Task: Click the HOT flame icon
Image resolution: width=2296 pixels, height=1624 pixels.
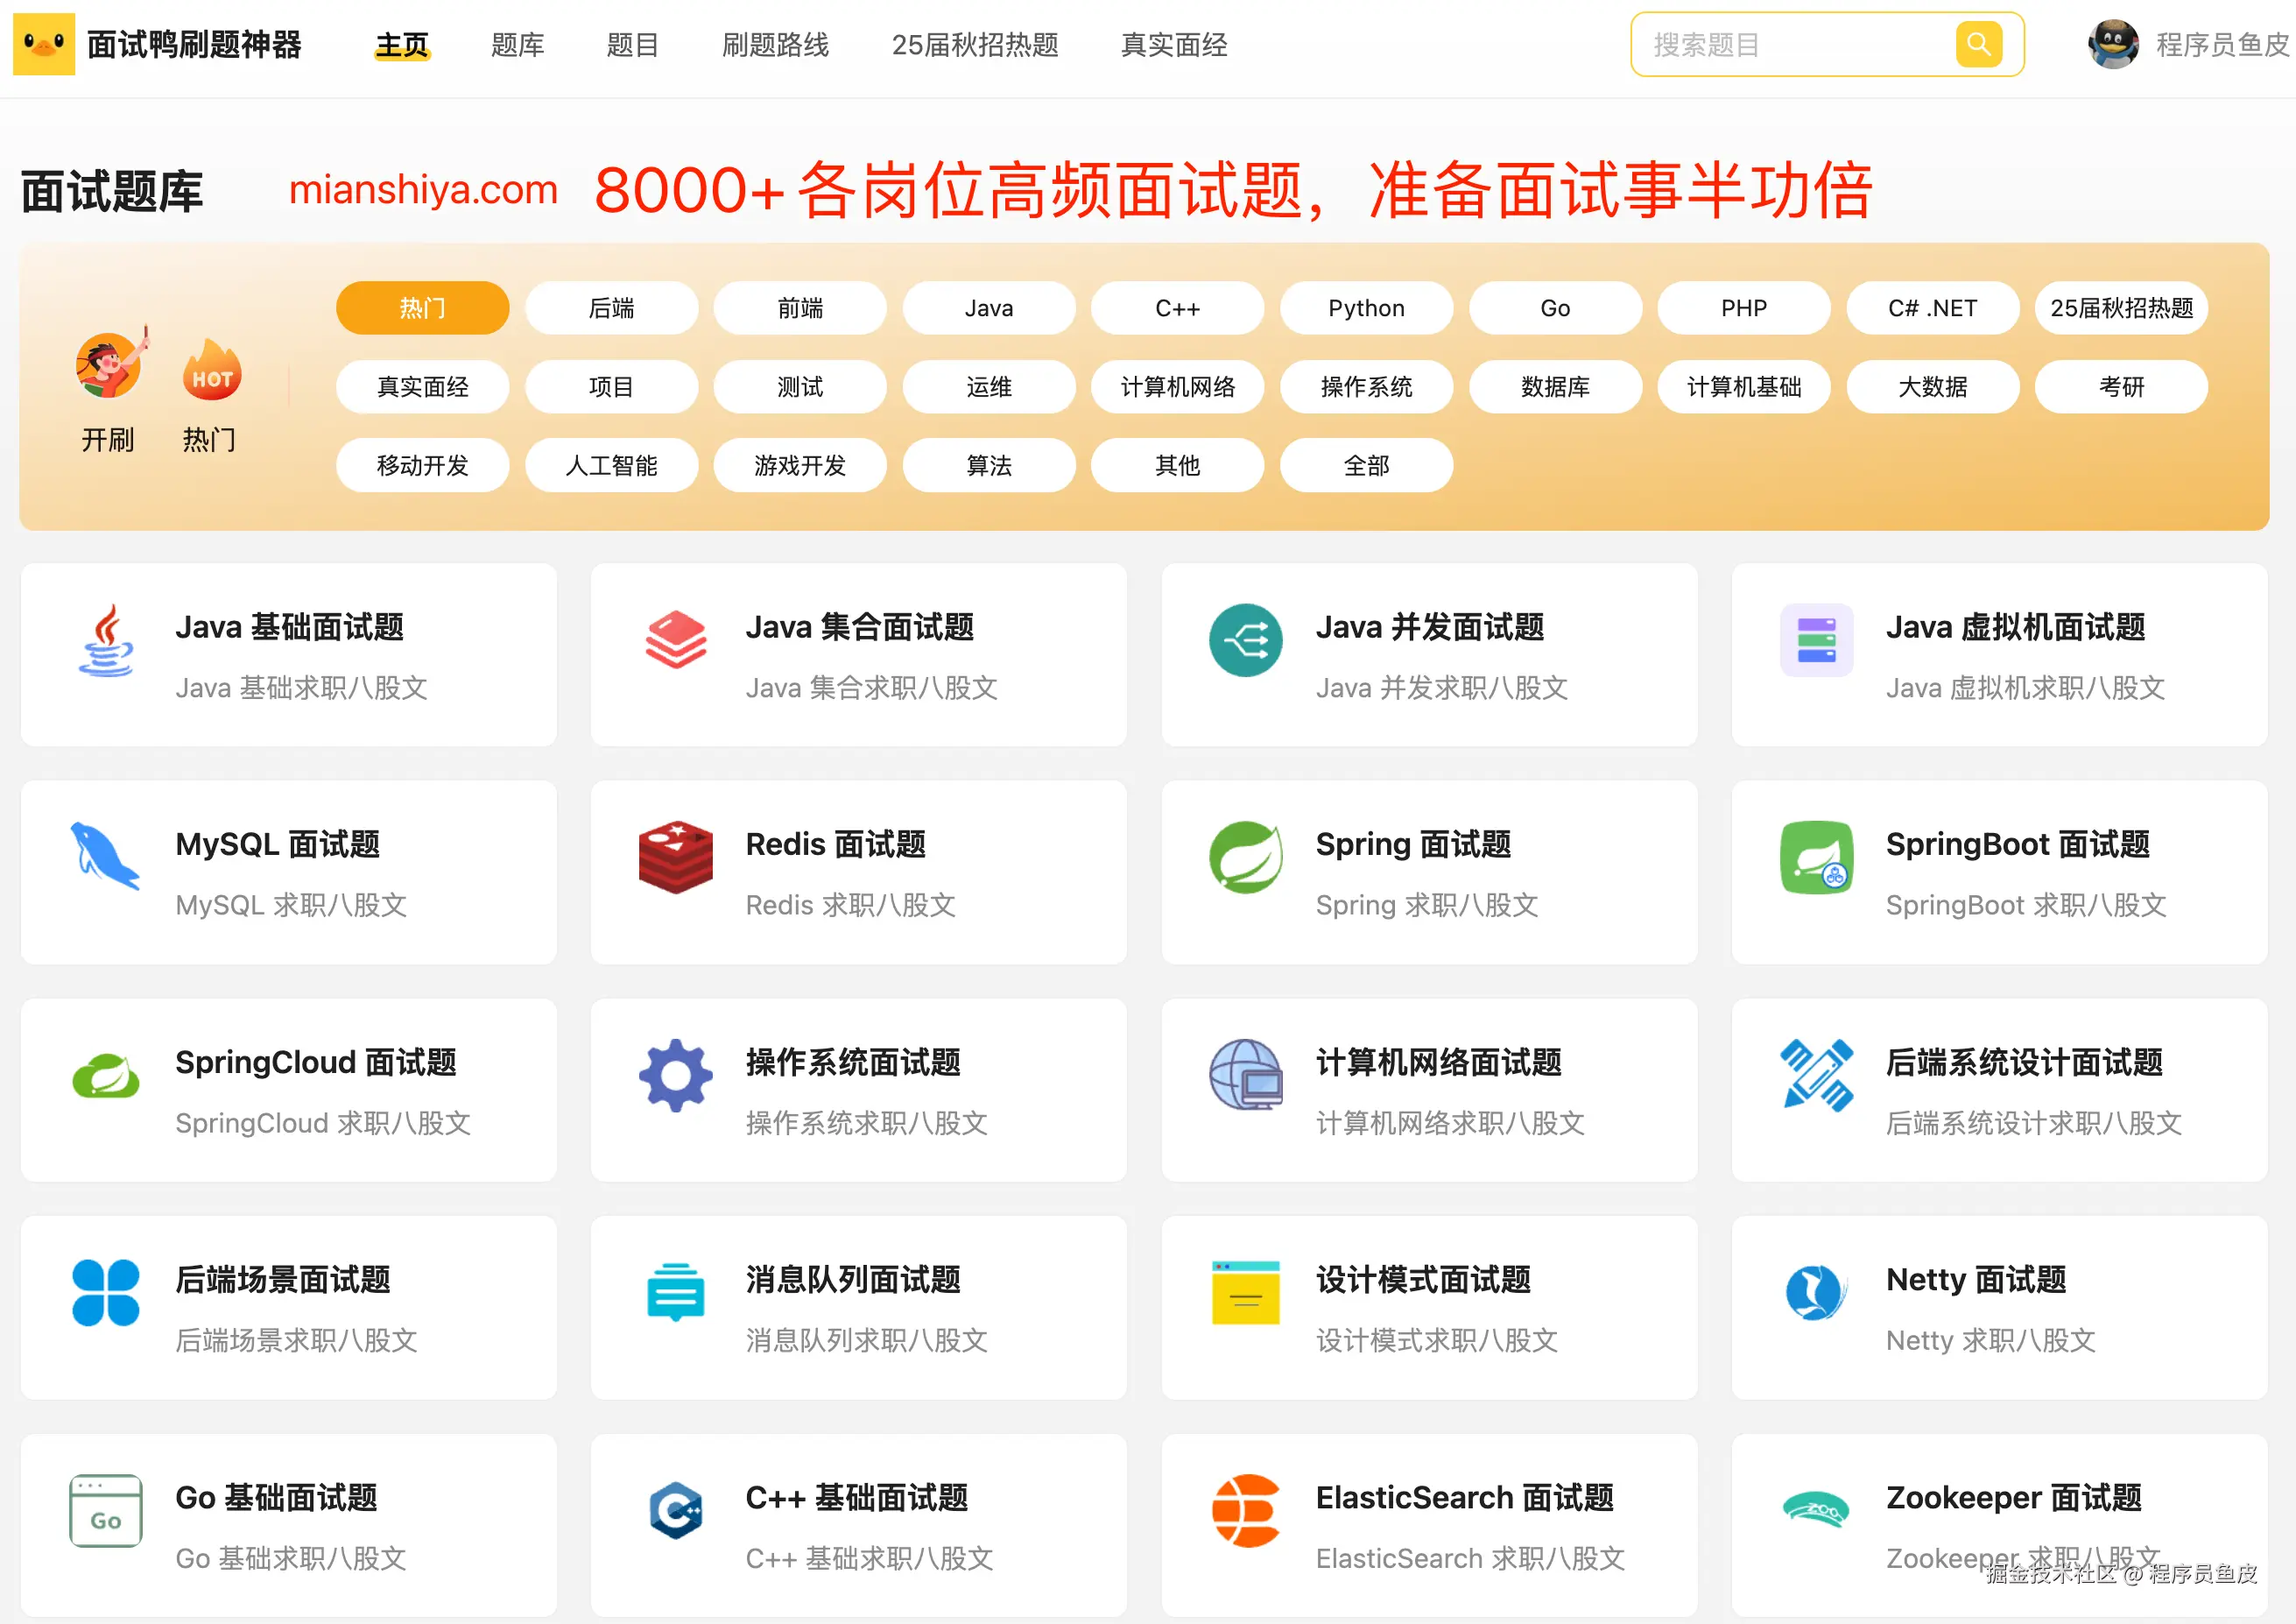Action: pyautogui.click(x=211, y=371)
